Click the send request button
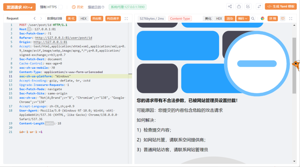 point(19,7)
